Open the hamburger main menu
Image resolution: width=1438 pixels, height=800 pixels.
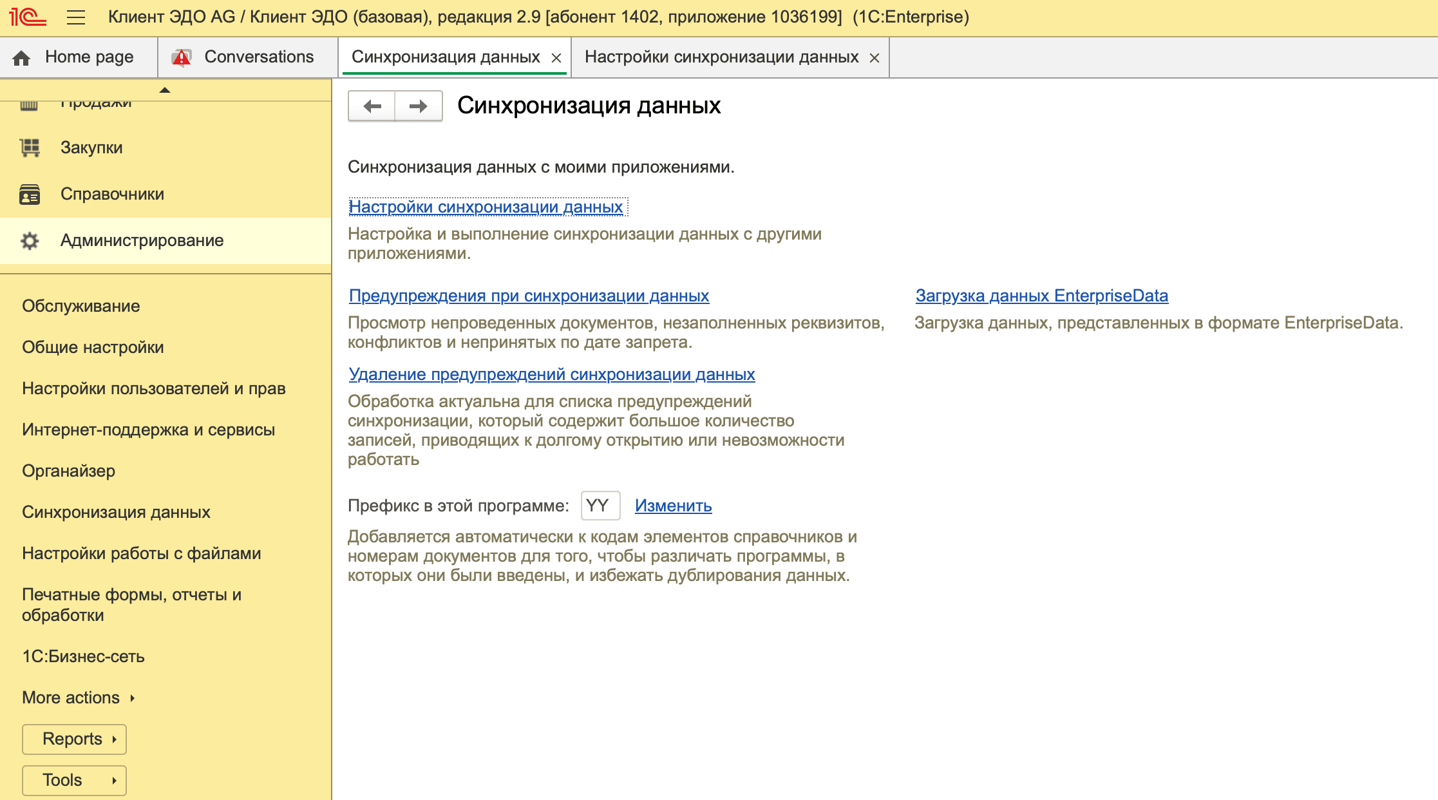(x=75, y=17)
